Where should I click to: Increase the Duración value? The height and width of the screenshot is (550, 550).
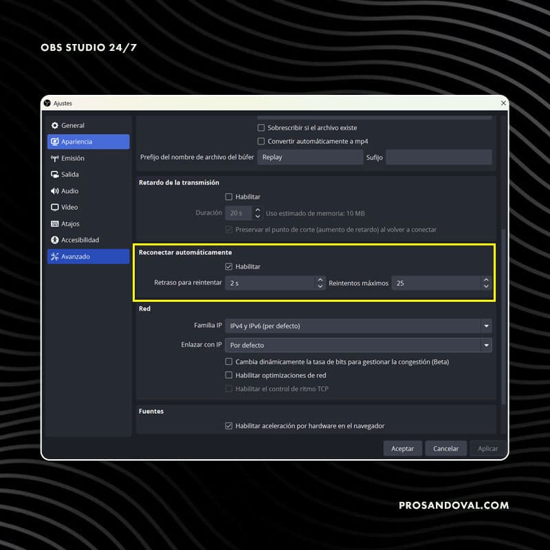(258, 210)
